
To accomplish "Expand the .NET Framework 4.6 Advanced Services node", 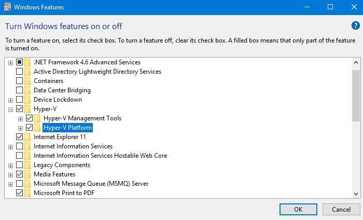I will (10, 63).
